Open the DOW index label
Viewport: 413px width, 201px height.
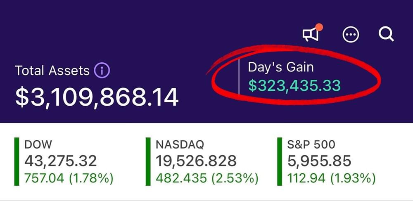click(x=38, y=144)
